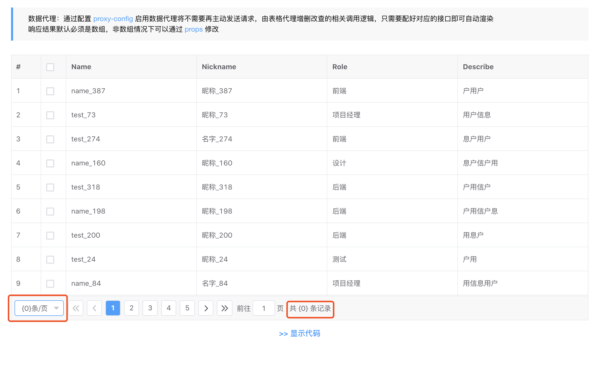
Task: Jump to last page with double-right arrow
Action: point(224,308)
